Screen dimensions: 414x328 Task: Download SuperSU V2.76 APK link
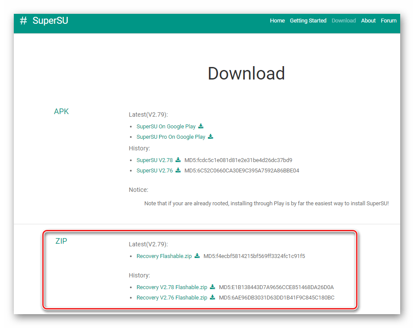pyautogui.click(x=154, y=171)
